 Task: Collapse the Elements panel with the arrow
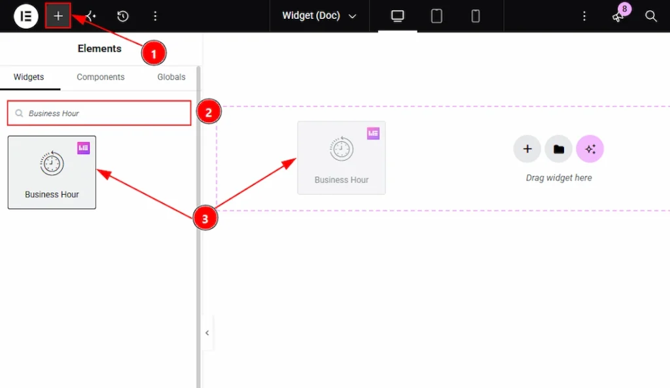pos(207,332)
